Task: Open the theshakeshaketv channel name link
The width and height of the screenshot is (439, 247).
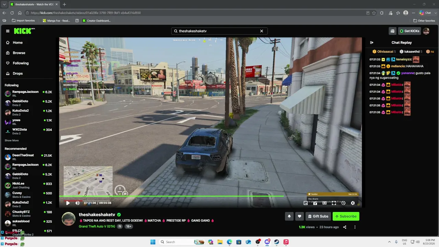Action: [97, 215]
